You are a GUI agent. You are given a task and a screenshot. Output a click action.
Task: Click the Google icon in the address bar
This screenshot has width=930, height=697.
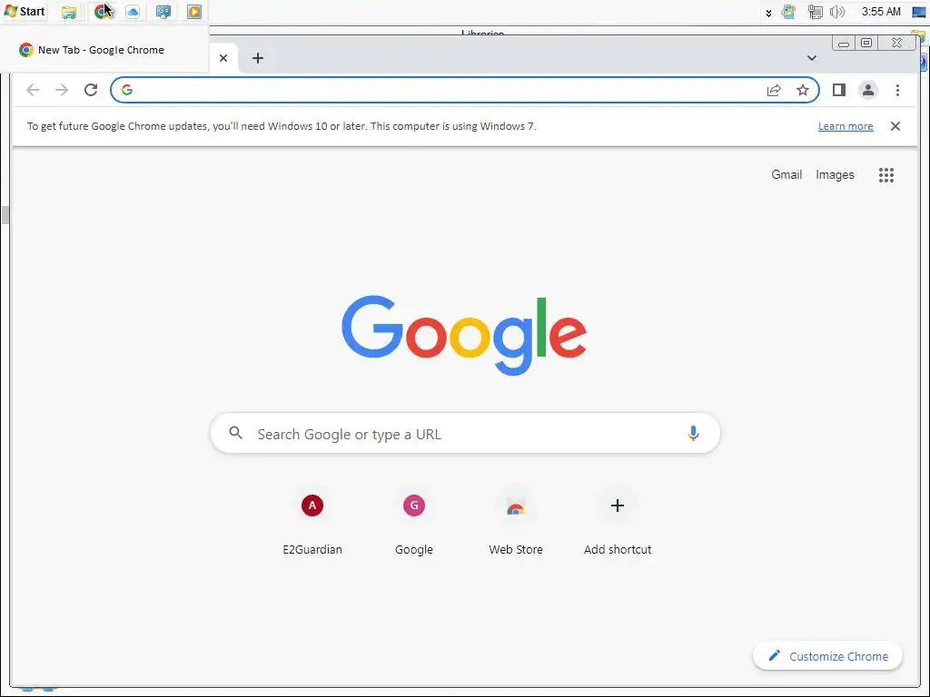point(127,90)
